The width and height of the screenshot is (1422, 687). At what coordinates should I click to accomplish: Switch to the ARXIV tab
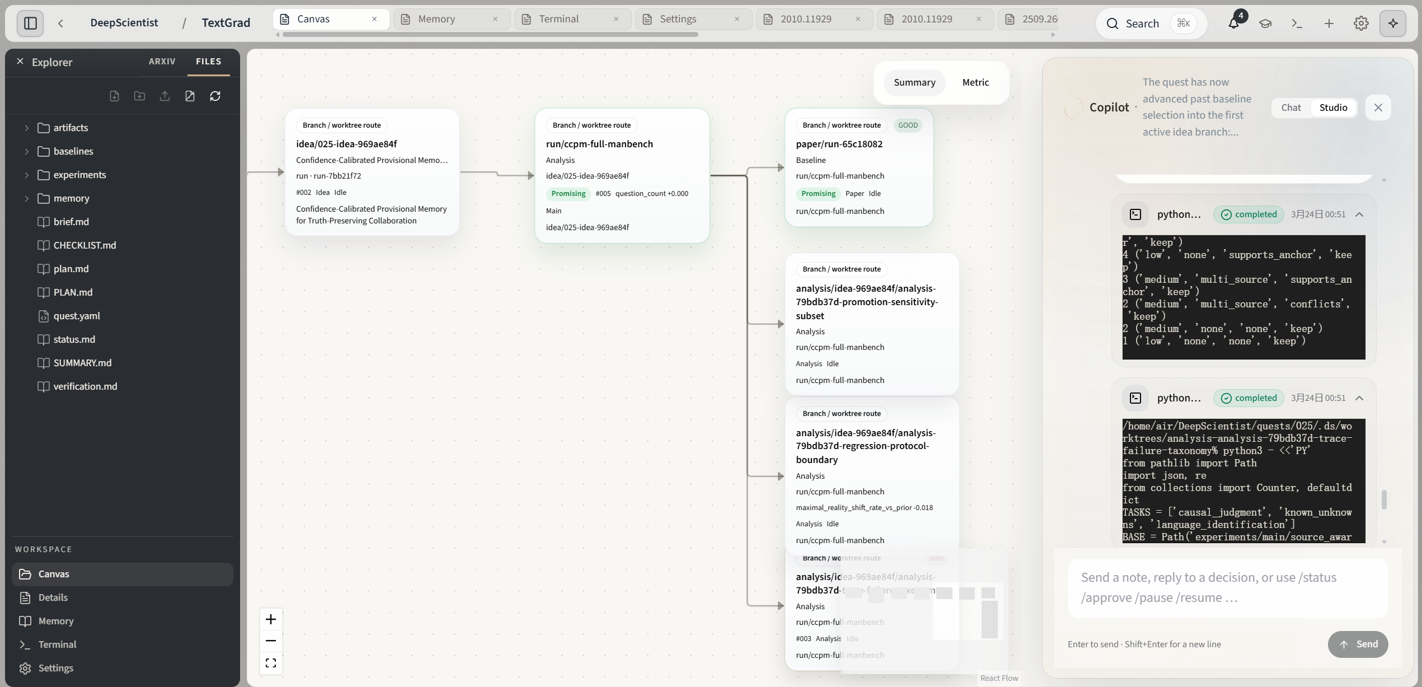pos(162,62)
